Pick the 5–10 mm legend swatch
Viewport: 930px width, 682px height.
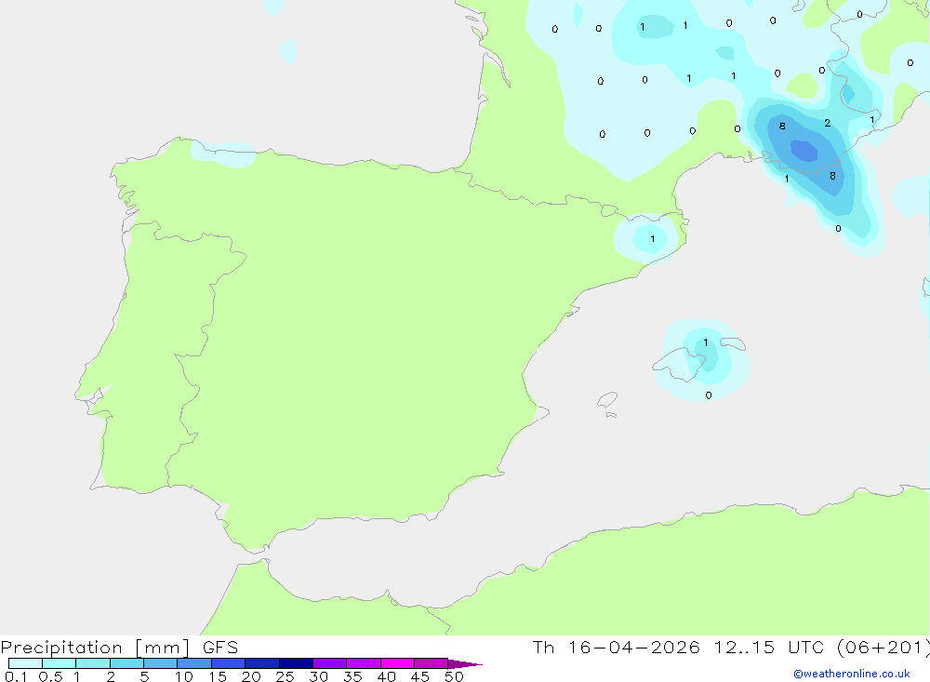click(161, 663)
